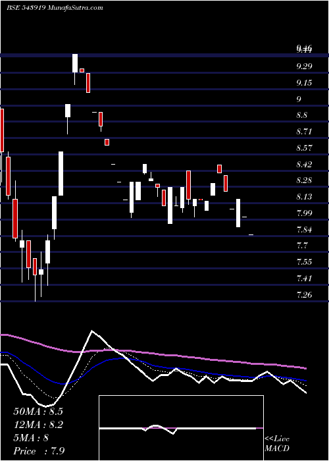Click the 9.15 price axis label
Viewport: 329px width, 461px height.
304,83
